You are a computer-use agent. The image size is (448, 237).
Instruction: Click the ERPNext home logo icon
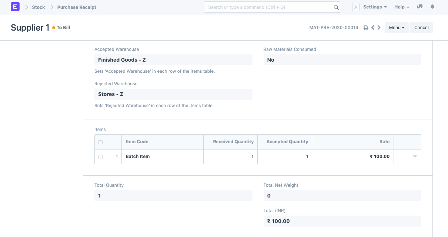[15, 7]
